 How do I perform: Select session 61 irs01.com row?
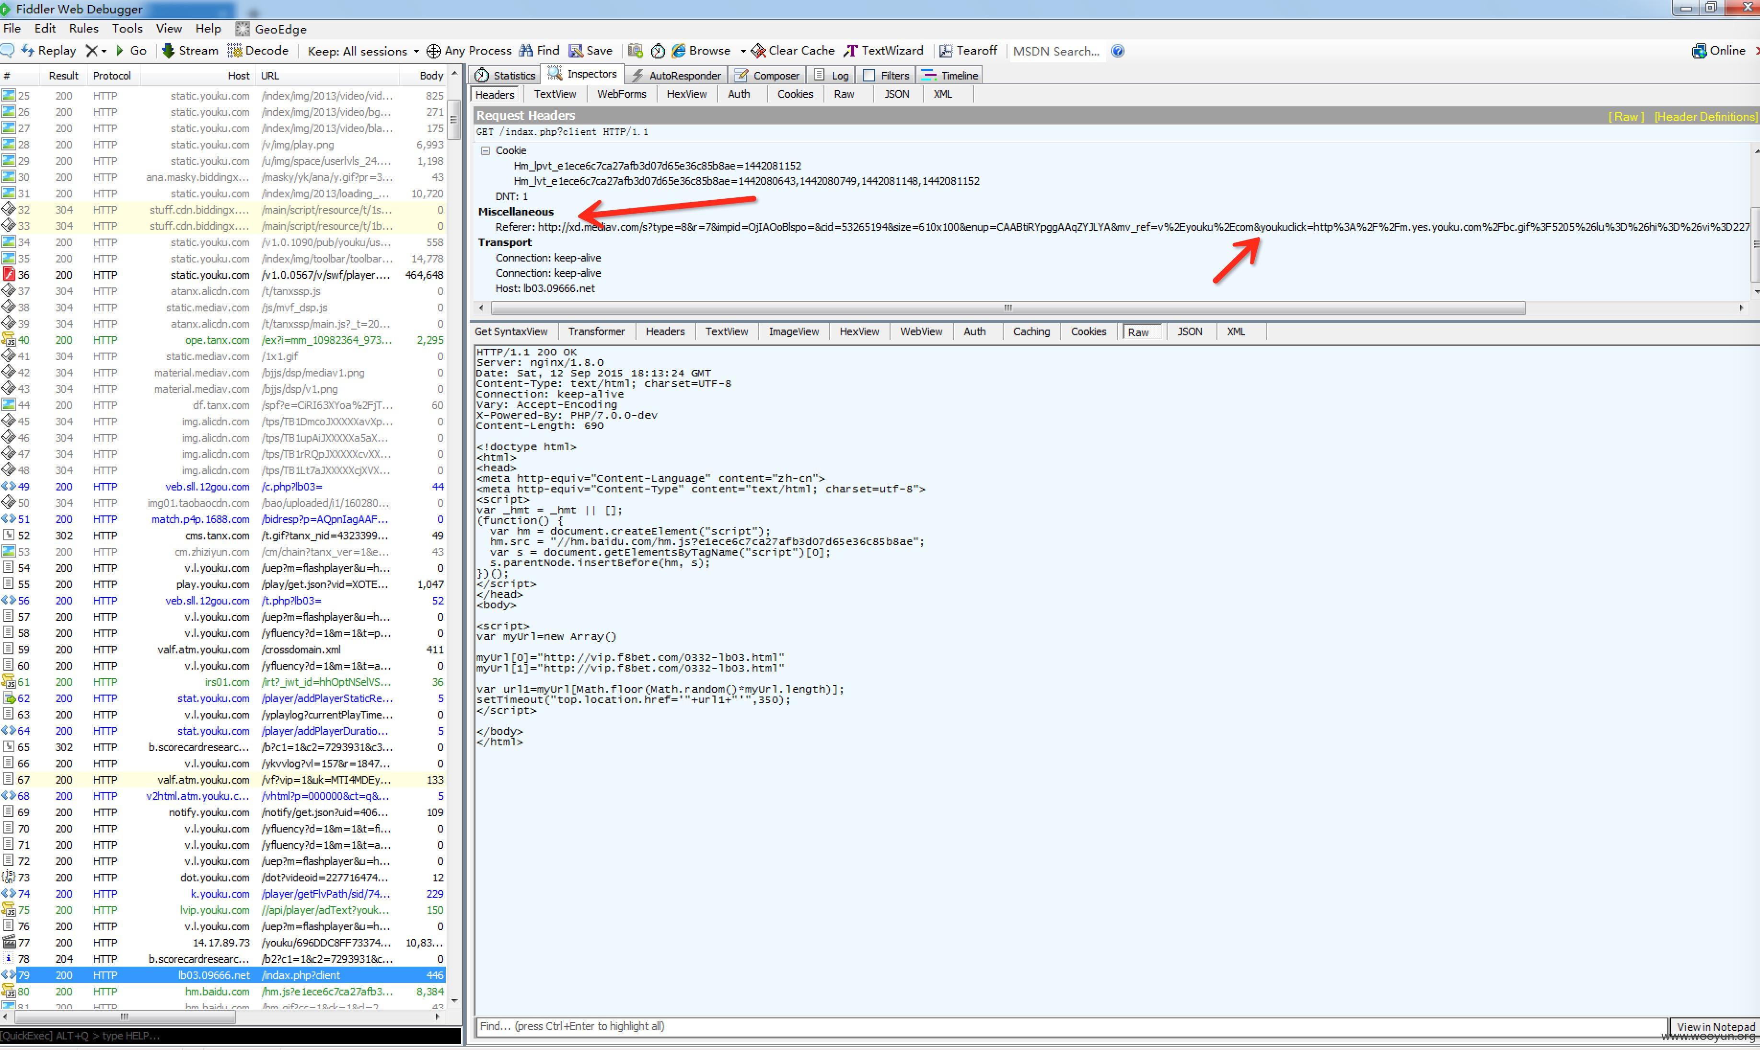(223, 683)
